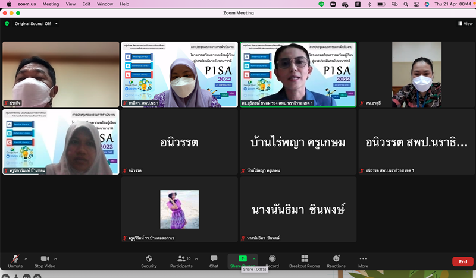Expand audio options arrow beside Unmute
This screenshot has width=476, height=278.
[x=26, y=258]
